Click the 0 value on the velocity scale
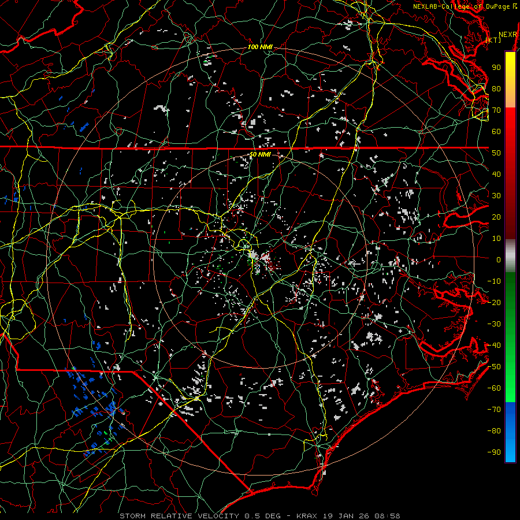520x520 pixels. 499,259
